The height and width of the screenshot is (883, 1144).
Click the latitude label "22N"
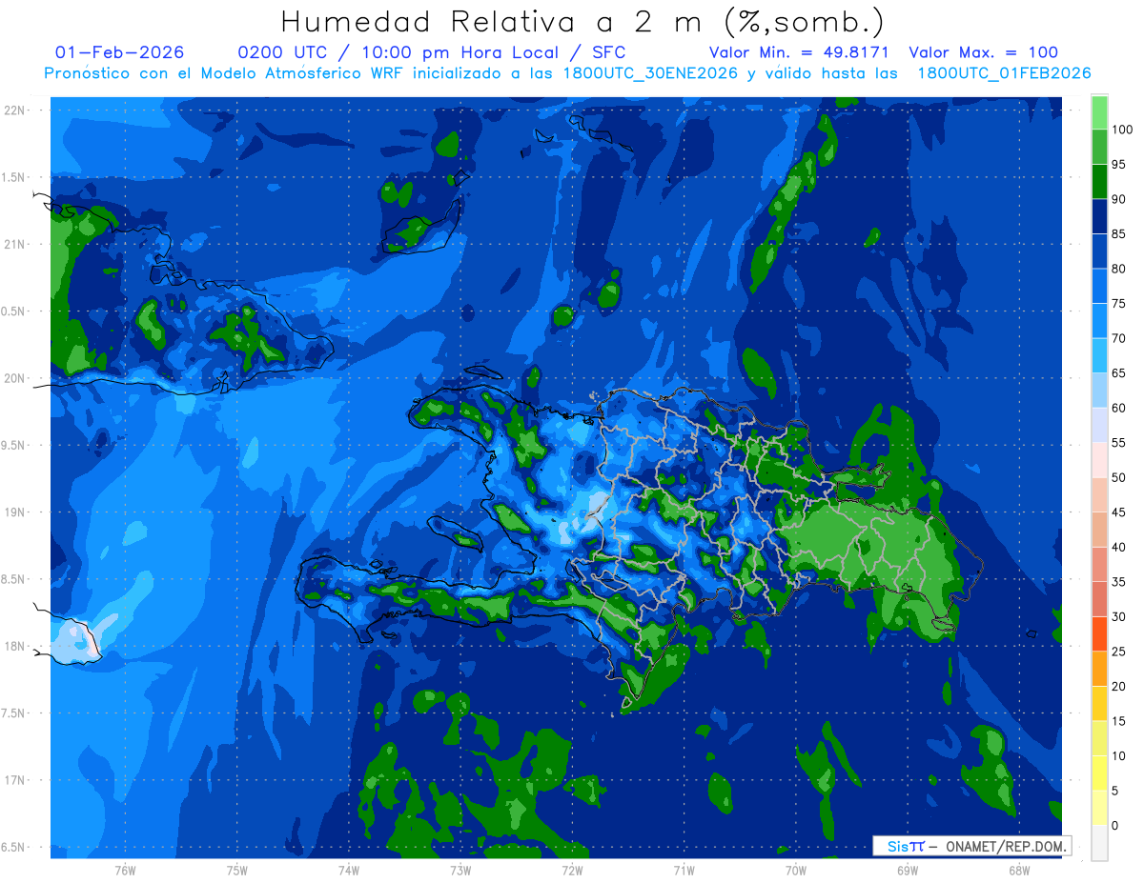14,110
